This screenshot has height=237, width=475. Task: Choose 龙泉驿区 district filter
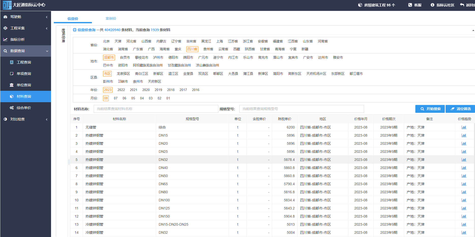coord(123,74)
